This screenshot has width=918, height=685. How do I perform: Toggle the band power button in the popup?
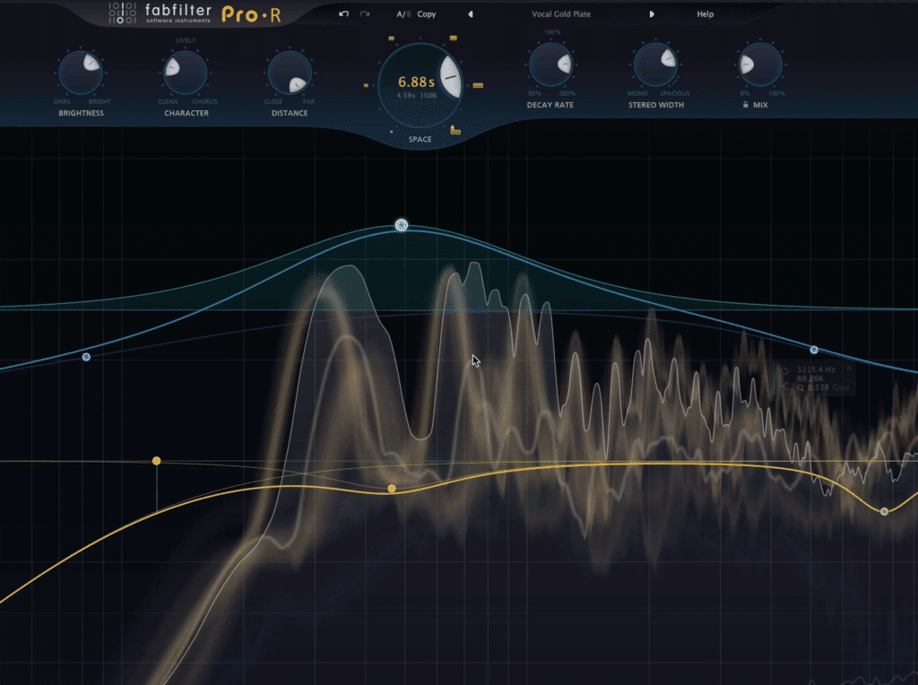pos(784,370)
